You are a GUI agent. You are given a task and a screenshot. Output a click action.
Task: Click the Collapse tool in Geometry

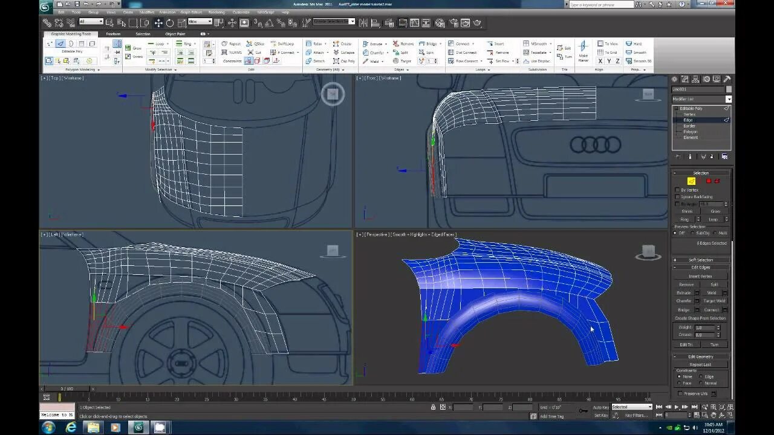pos(343,53)
